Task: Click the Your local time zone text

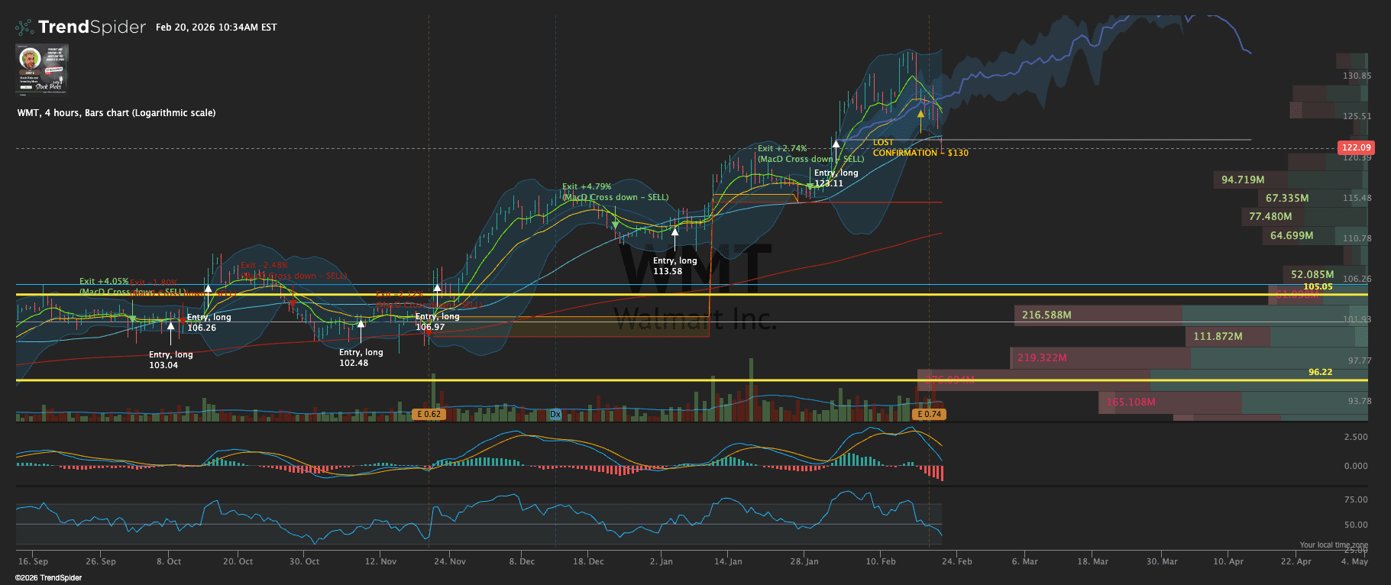Action: (x=1333, y=545)
